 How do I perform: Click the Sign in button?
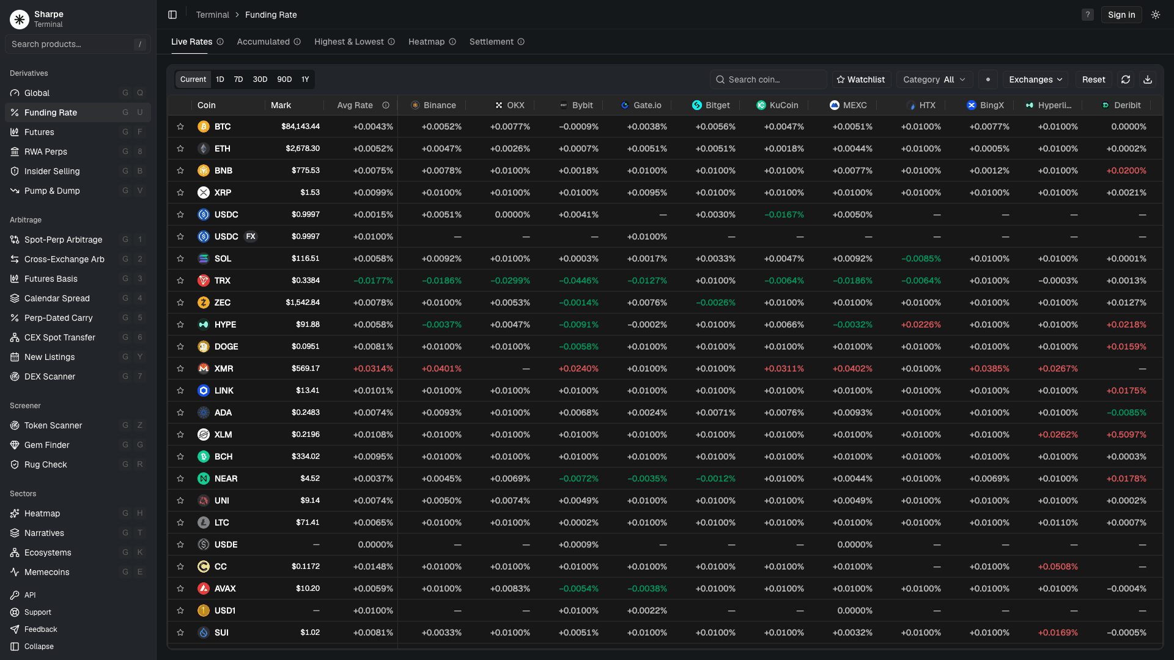(1121, 15)
